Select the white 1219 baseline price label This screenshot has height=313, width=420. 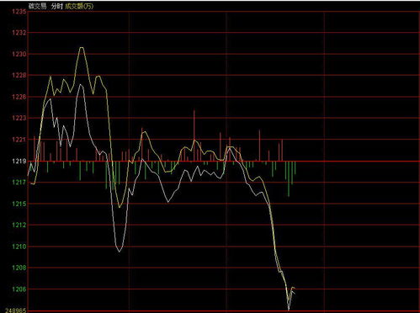click(19, 161)
